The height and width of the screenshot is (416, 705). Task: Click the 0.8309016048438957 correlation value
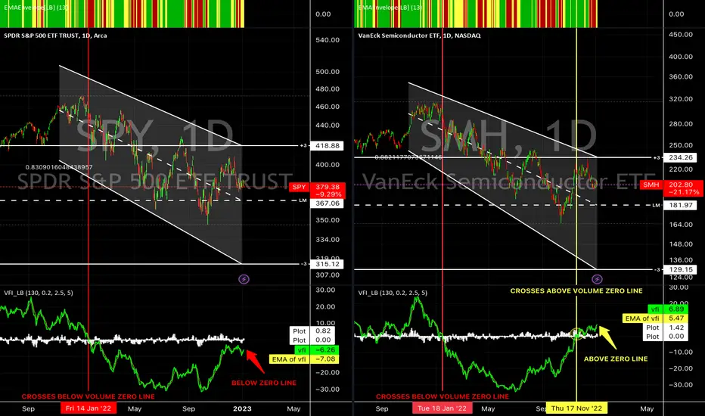click(x=59, y=167)
